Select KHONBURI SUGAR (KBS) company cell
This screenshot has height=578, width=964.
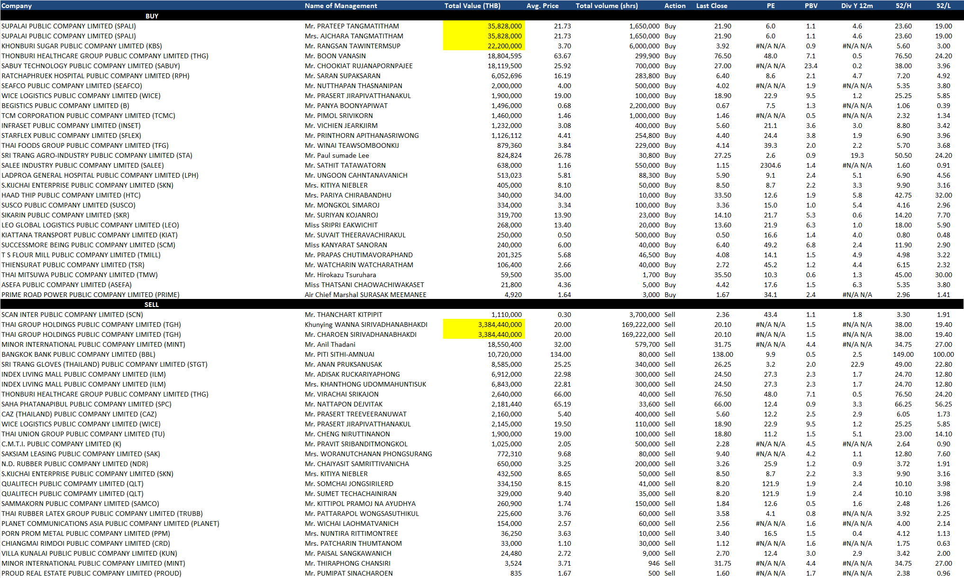(82, 46)
